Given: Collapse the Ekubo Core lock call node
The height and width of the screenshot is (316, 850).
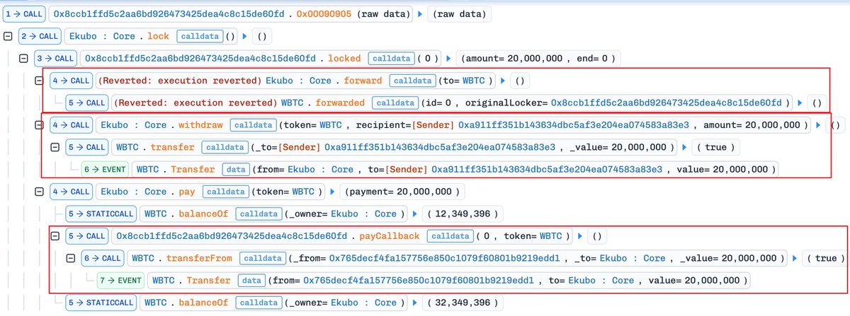Looking at the screenshot, I should (8, 35).
